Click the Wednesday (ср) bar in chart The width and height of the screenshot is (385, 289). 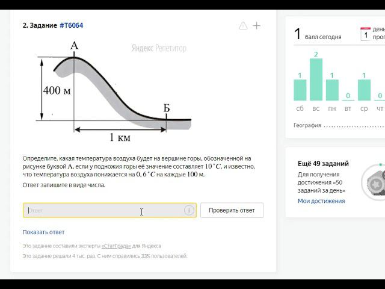[x=364, y=90]
